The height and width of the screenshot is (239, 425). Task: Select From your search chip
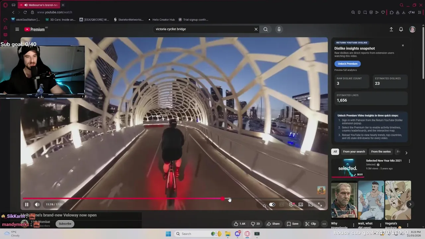[354, 152]
